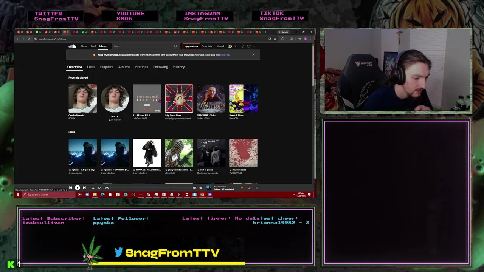
Task: Click the track progress bar
Action: pyautogui.click(x=151, y=187)
